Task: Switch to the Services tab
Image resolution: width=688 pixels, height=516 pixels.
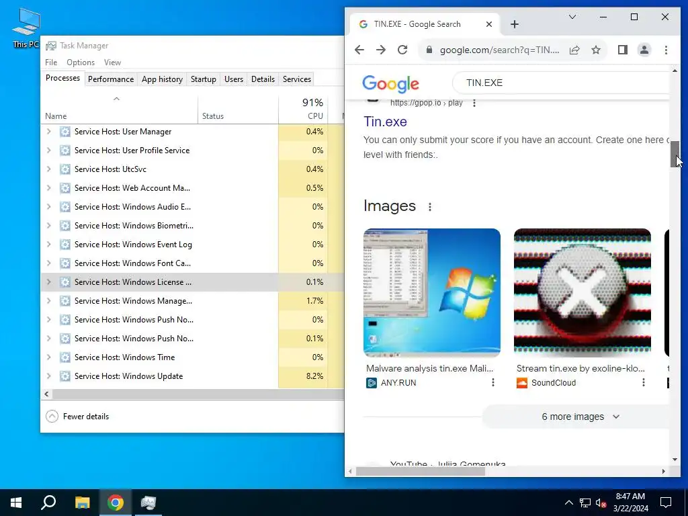Action: tap(296, 79)
